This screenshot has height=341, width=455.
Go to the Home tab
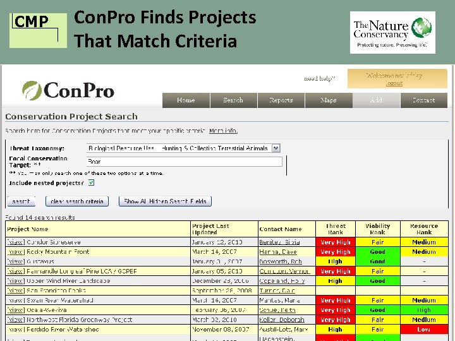point(186,100)
